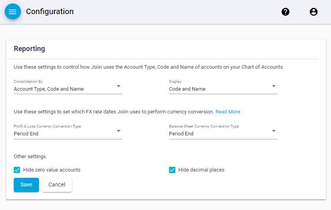The width and height of the screenshot is (331, 210).
Task: Click the Cancel button
Action: coord(57,185)
